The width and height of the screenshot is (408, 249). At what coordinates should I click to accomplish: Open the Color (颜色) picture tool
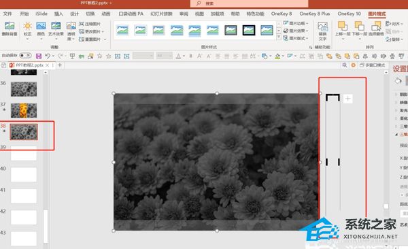point(41,29)
